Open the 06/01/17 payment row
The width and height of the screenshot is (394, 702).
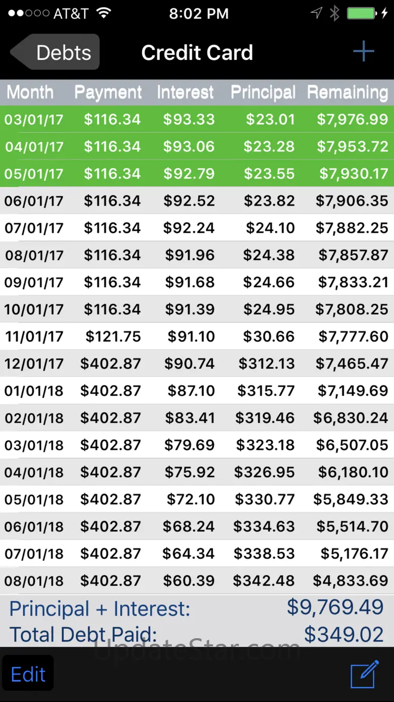click(x=197, y=201)
